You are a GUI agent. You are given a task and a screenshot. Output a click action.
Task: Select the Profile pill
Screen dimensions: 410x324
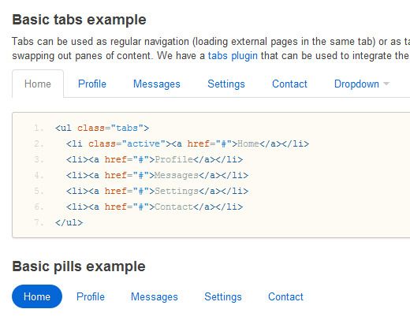pyautogui.click(x=91, y=296)
